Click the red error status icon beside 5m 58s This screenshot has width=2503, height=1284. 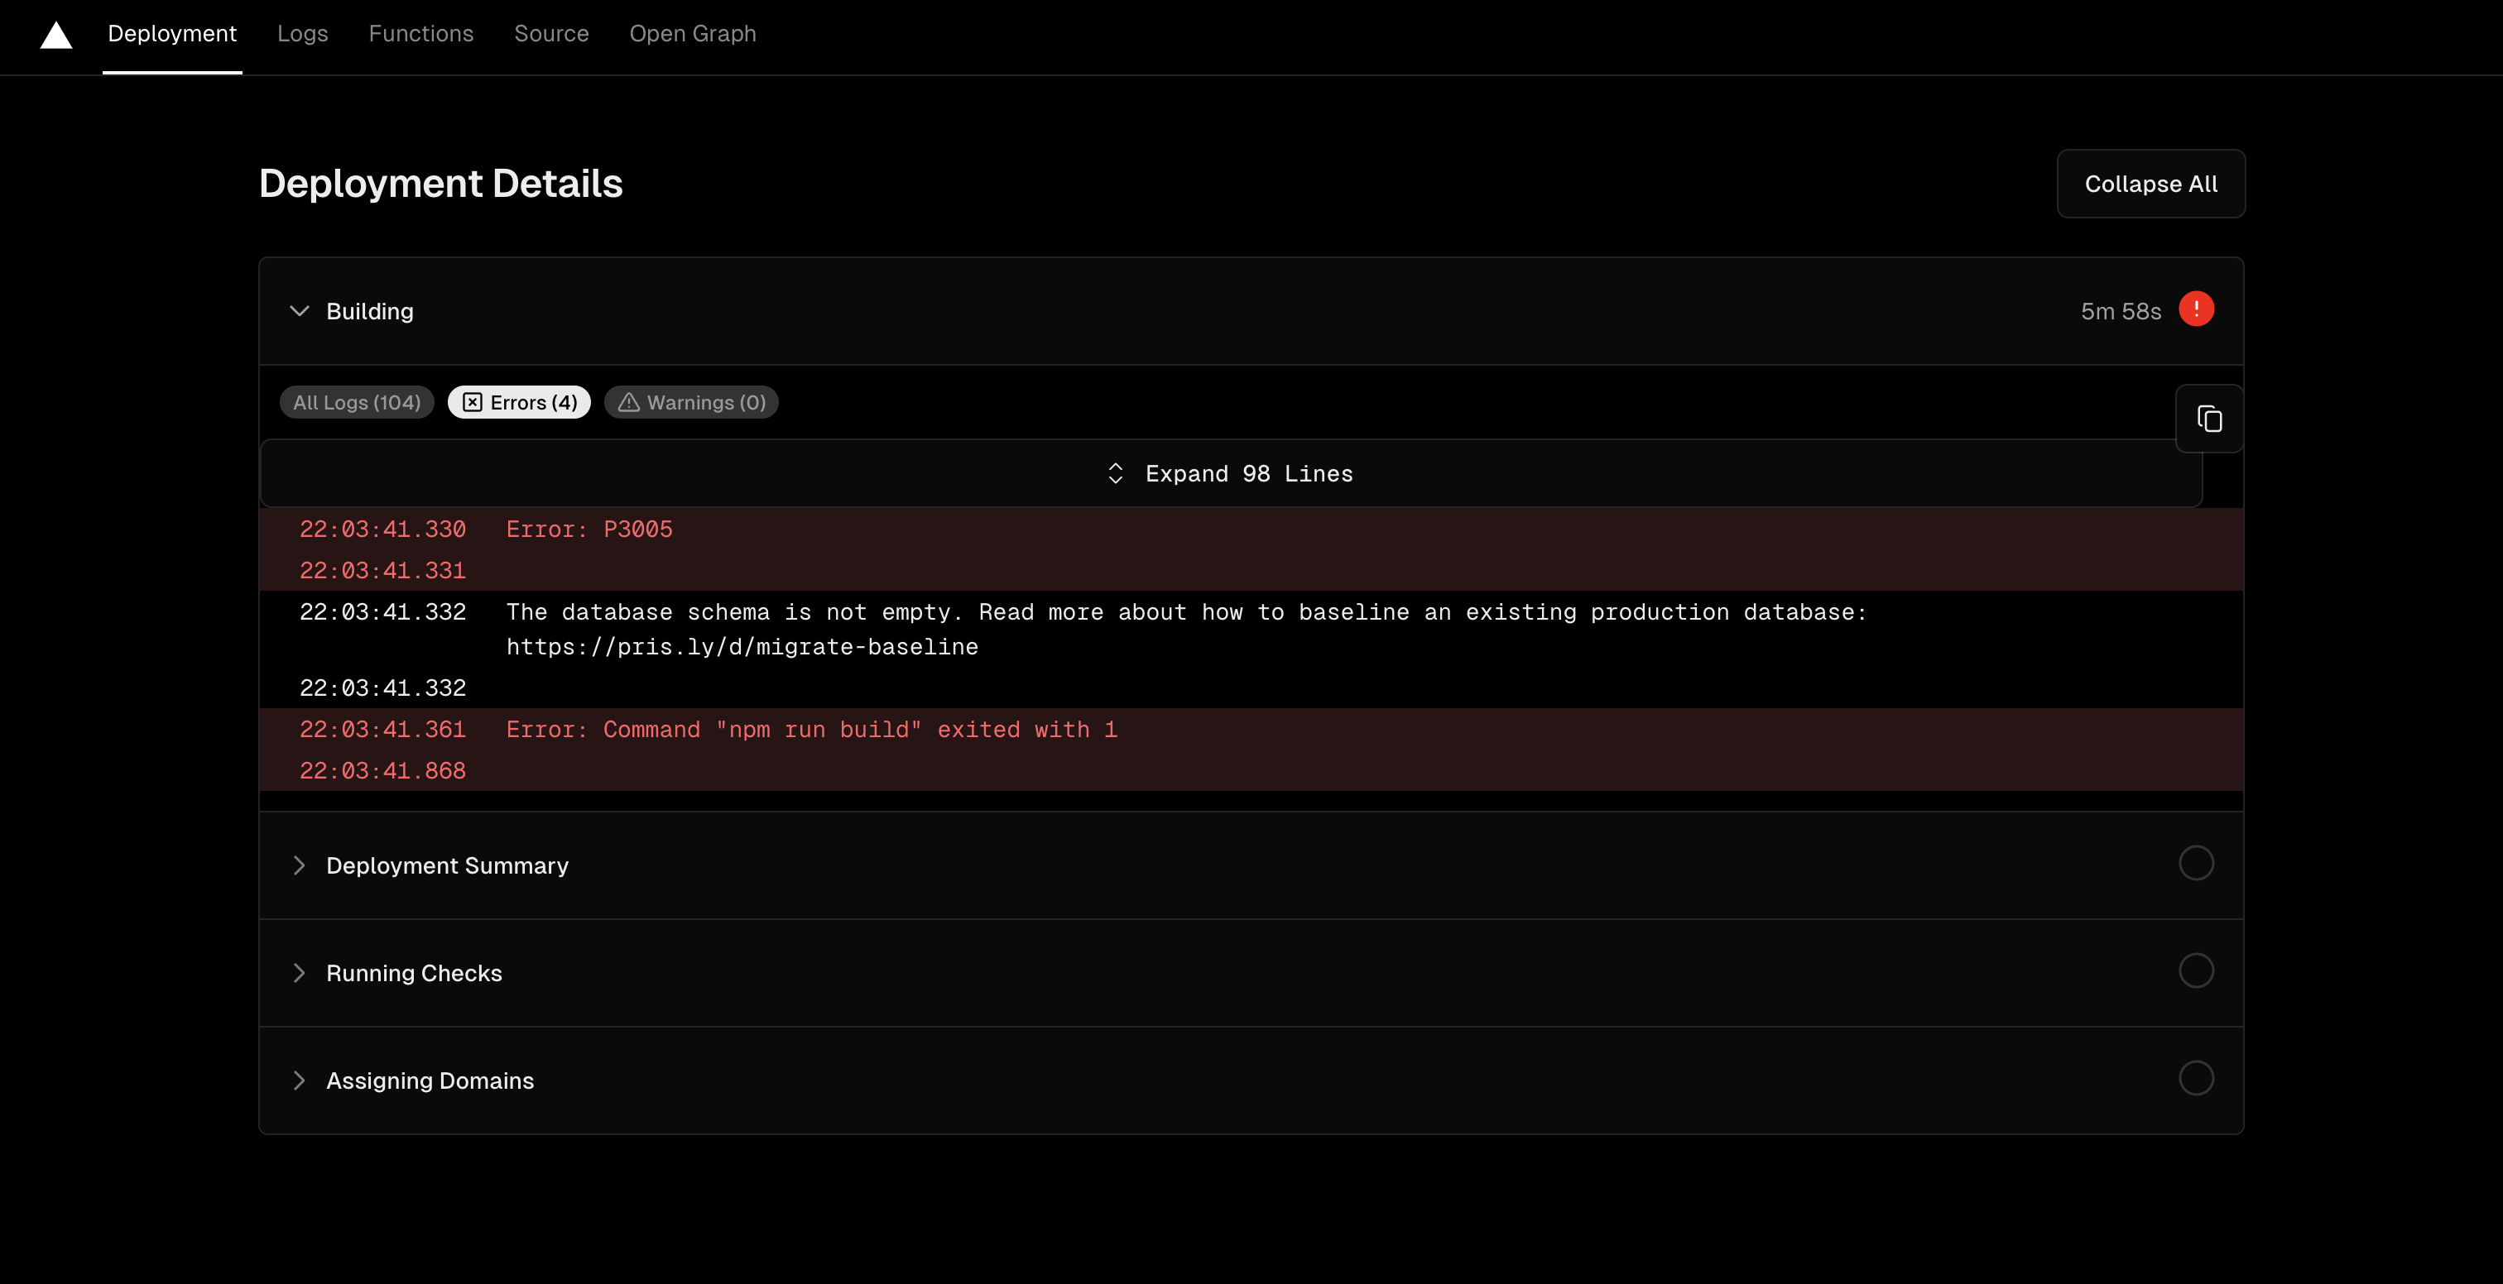[x=2198, y=309]
